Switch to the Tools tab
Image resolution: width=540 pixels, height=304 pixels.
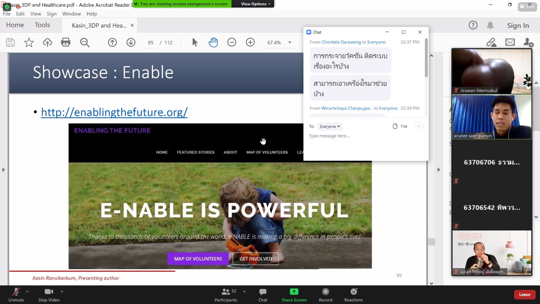(x=42, y=25)
